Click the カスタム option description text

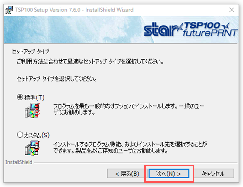click(x=130, y=147)
